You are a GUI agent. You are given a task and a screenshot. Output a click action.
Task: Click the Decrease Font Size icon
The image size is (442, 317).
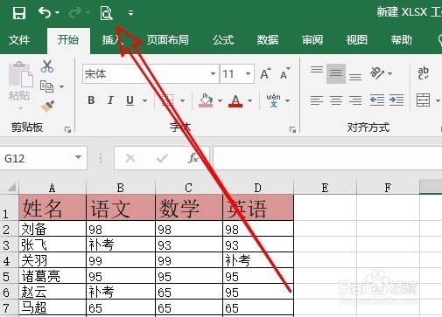click(285, 73)
